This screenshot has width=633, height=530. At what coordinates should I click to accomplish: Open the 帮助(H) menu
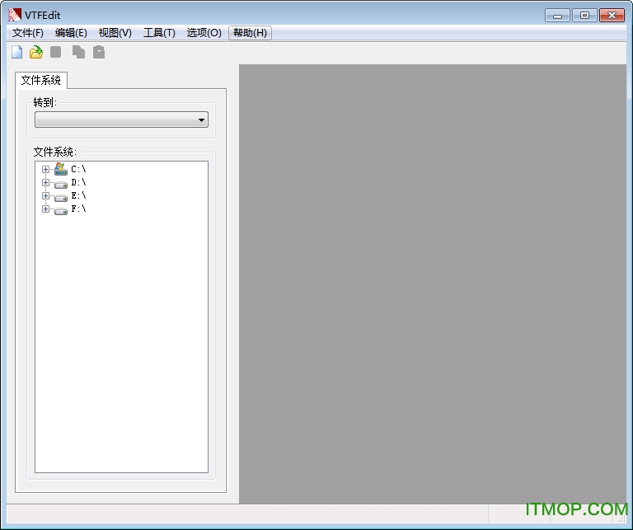[250, 33]
